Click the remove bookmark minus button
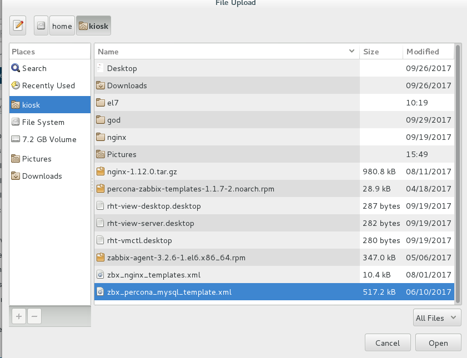467x358 pixels. click(34, 316)
